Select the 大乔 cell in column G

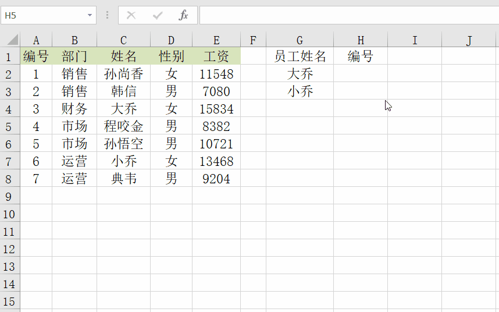(300, 74)
